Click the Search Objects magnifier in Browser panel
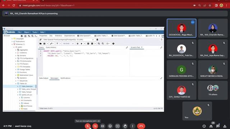This screenshot has width=230, height=129. pyautogui.click(x=32, y=36)
